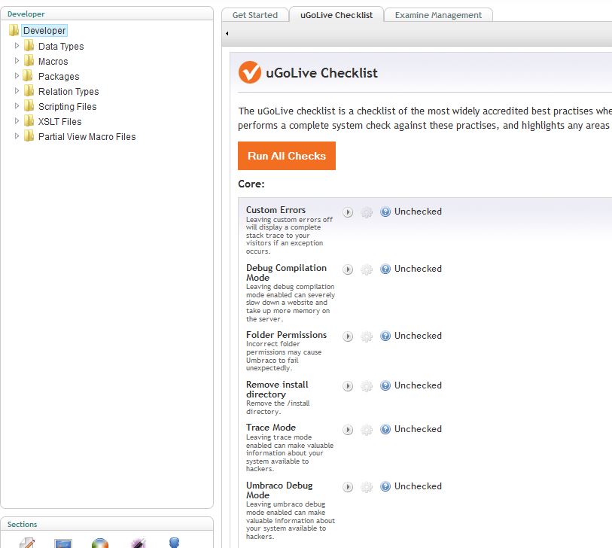Collapse the tree panel with the small arrow
Viewport: 612px width, 548px height.
coord(227,34)
